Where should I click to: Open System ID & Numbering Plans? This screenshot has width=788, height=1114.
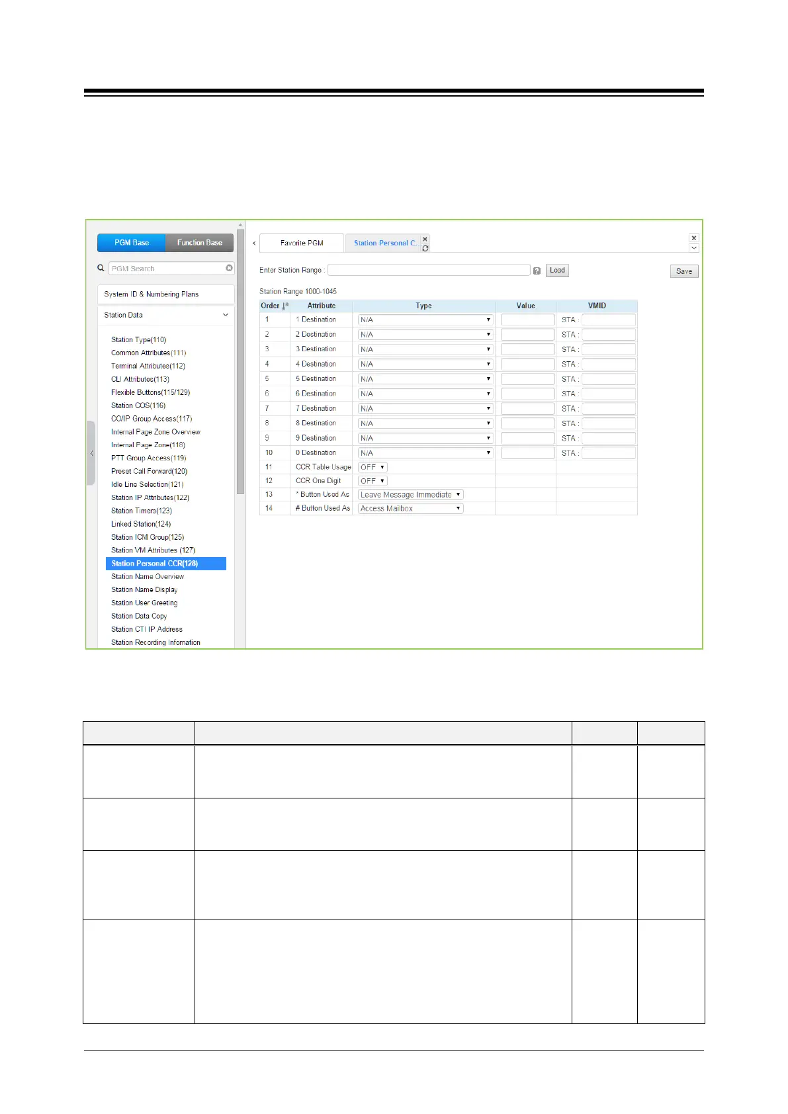[x=165, y=294]
